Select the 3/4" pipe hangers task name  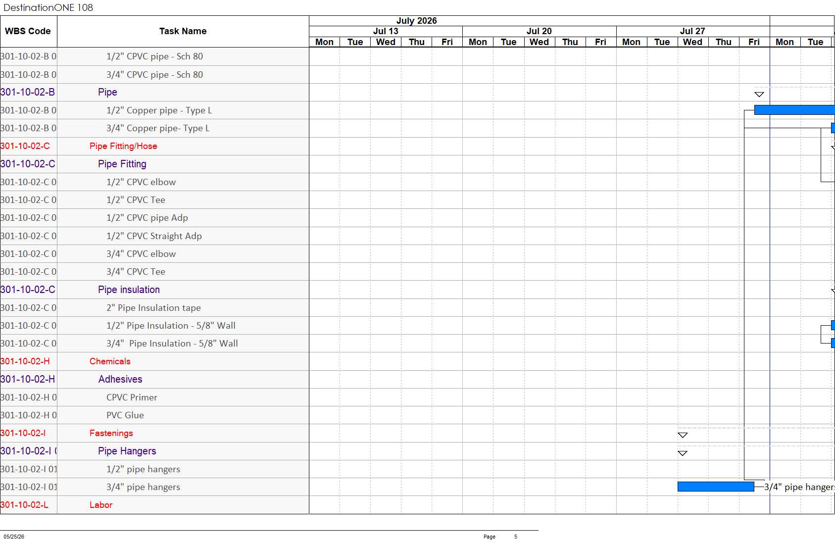coord(143,487)
